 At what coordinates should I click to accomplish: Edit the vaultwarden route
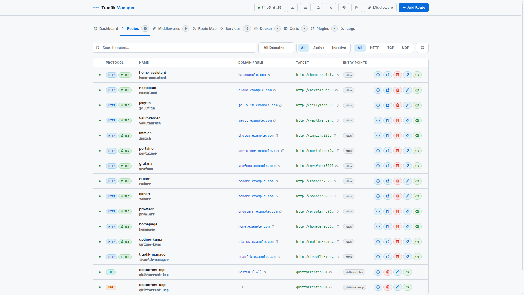click(x=407, y=120)
